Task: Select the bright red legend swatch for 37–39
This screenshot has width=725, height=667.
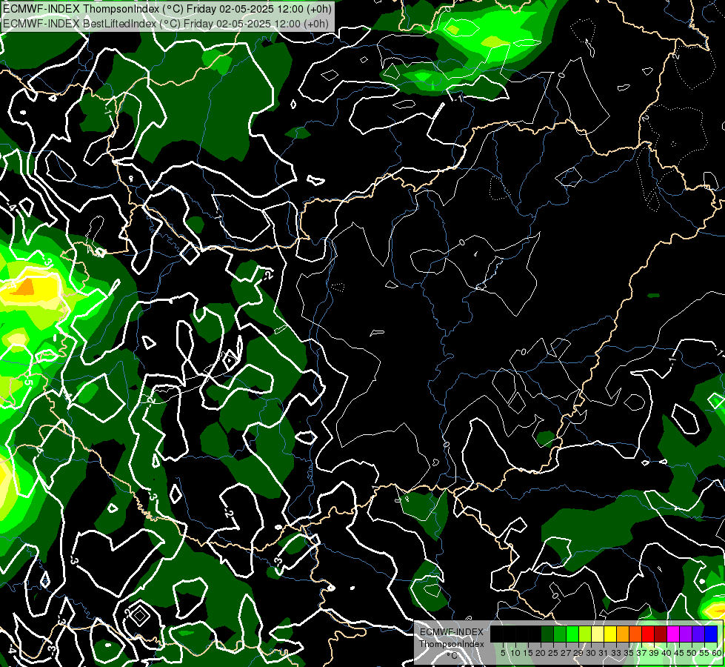Action: pos(648,634)
